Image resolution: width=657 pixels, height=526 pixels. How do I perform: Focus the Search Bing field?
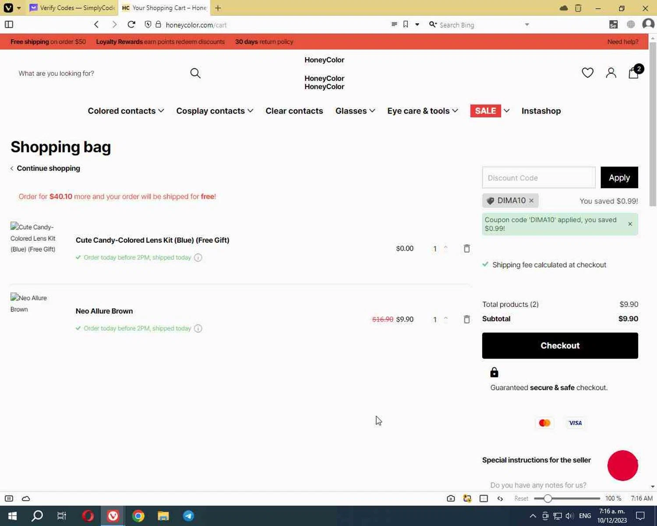point(480,25)
